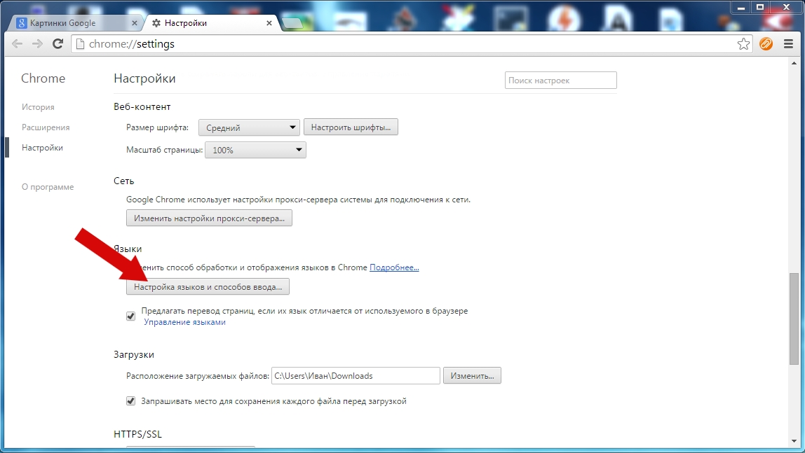The image size is (805, 453).
Task: Bookmark page with the star icon
Action: [x=743, y=44]
